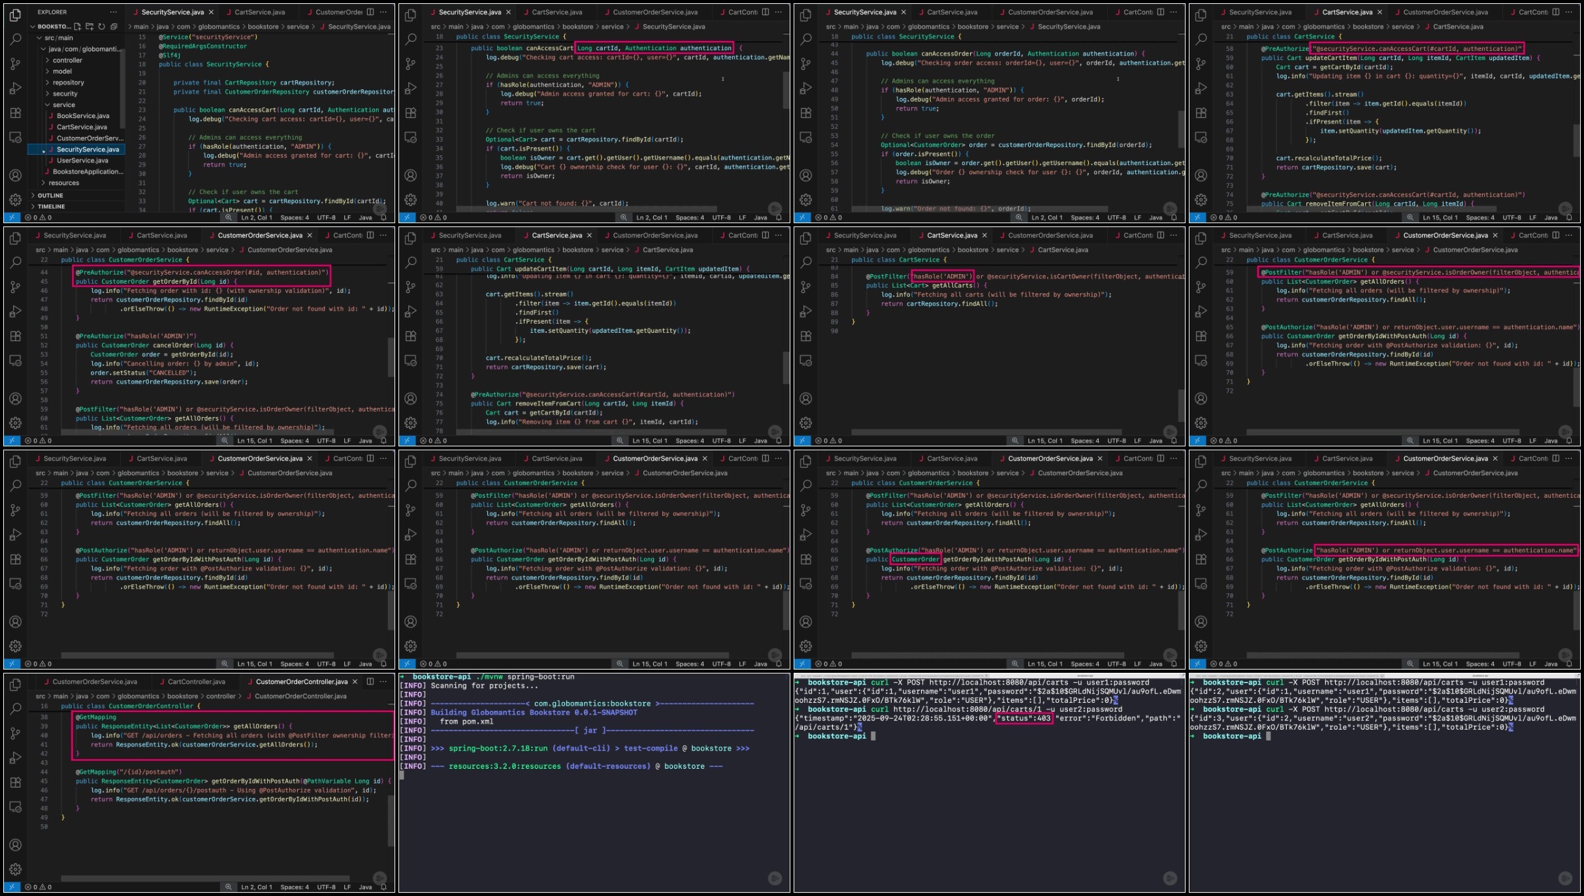The width and height of the screenshot is (1584, 896).
Task: Open Search in the CustomerOrderController.java frame
Action: click(16, 709)
